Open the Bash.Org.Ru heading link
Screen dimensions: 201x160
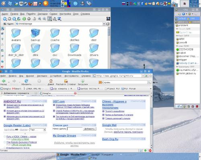(x=110, y=139)
